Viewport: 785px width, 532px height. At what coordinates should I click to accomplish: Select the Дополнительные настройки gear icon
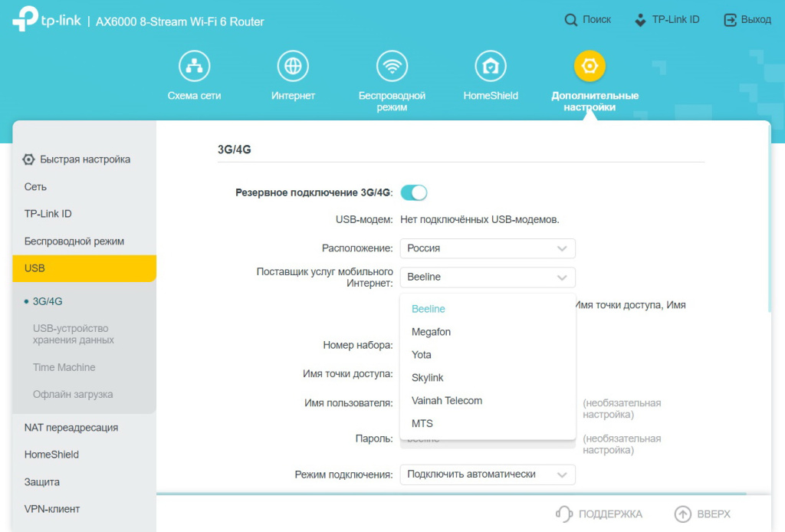[590, 66]
